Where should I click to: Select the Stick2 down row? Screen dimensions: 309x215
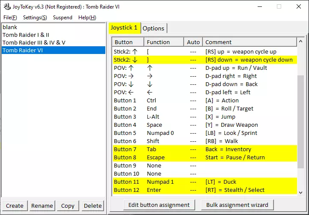205,60
